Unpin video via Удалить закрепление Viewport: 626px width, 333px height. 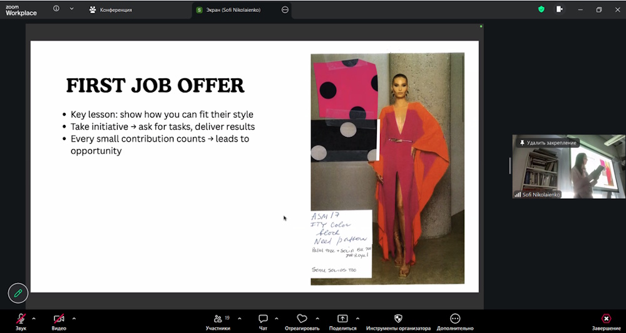pyautogui.click(x=547, y=143)
